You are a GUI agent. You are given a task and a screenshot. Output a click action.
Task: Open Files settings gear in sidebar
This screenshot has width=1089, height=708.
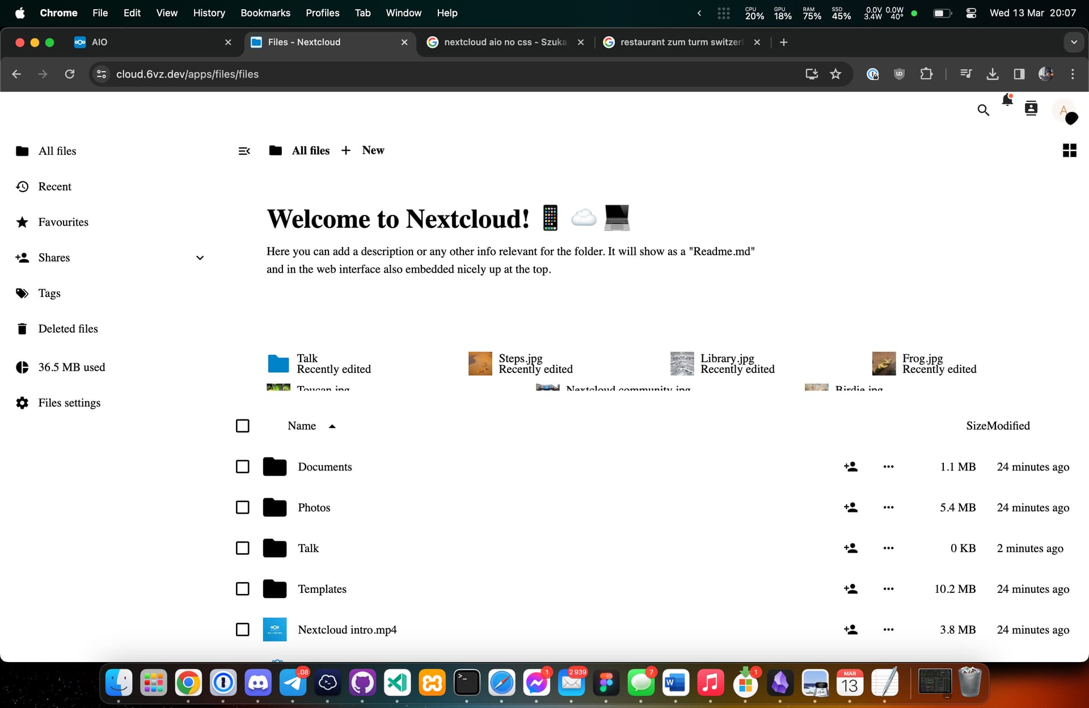(23, 402)
